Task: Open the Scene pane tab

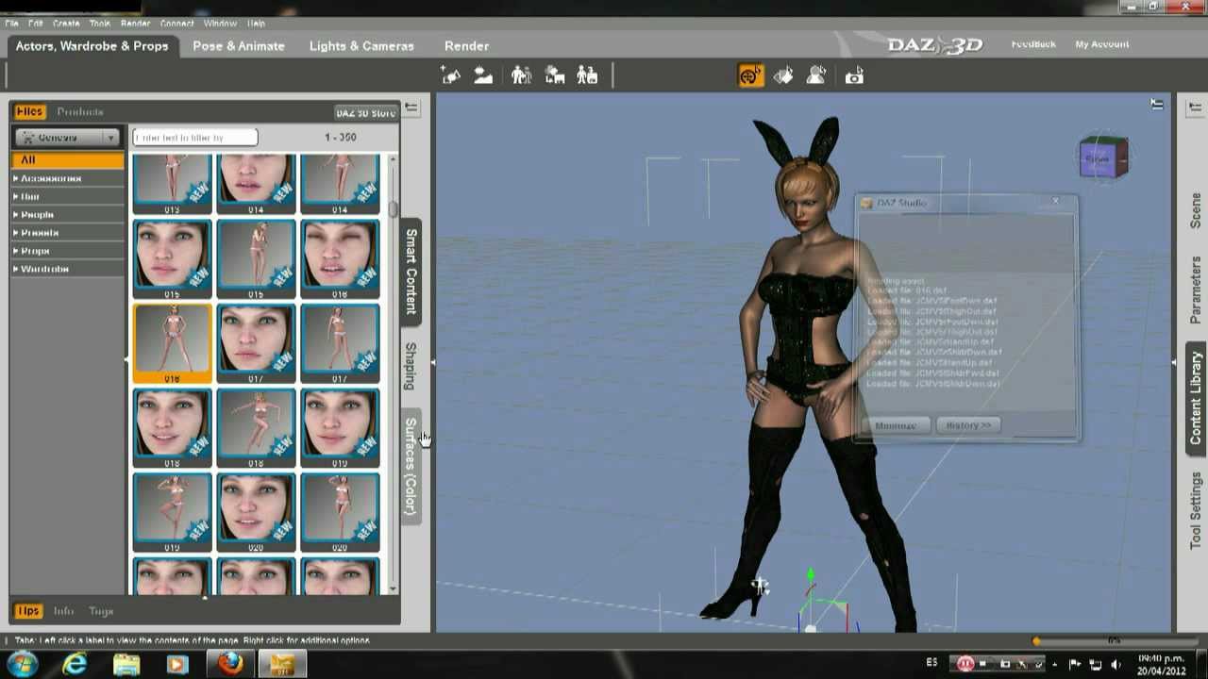Action: click(x=1195, y=210)
